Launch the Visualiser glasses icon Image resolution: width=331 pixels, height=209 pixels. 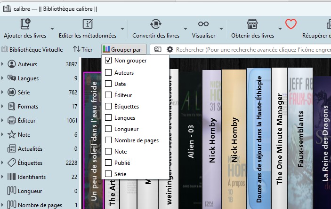coord(203,24)
